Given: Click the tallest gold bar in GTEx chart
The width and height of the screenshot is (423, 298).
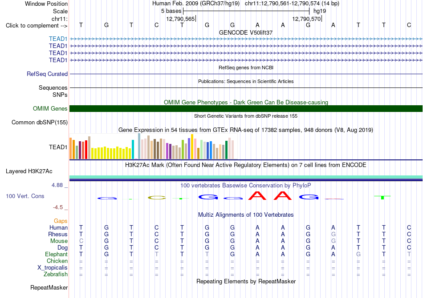Looking at the screenshot, I should pos(192,147).
